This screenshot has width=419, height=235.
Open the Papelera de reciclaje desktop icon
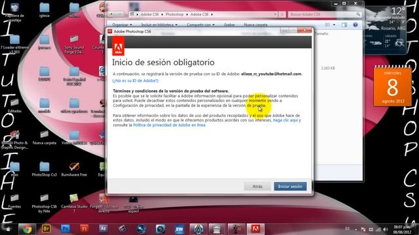14,12
